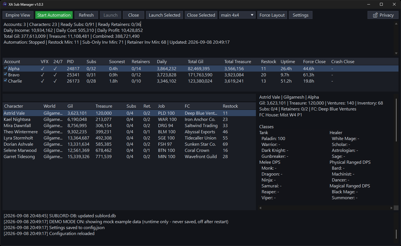Toggle the Charlie account checkbox
Viewport: 401px width, 246px height.
click(5, 80)
